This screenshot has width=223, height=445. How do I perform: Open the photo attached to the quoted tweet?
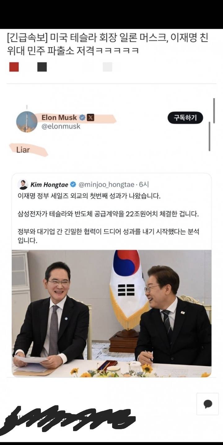(111, 313)
